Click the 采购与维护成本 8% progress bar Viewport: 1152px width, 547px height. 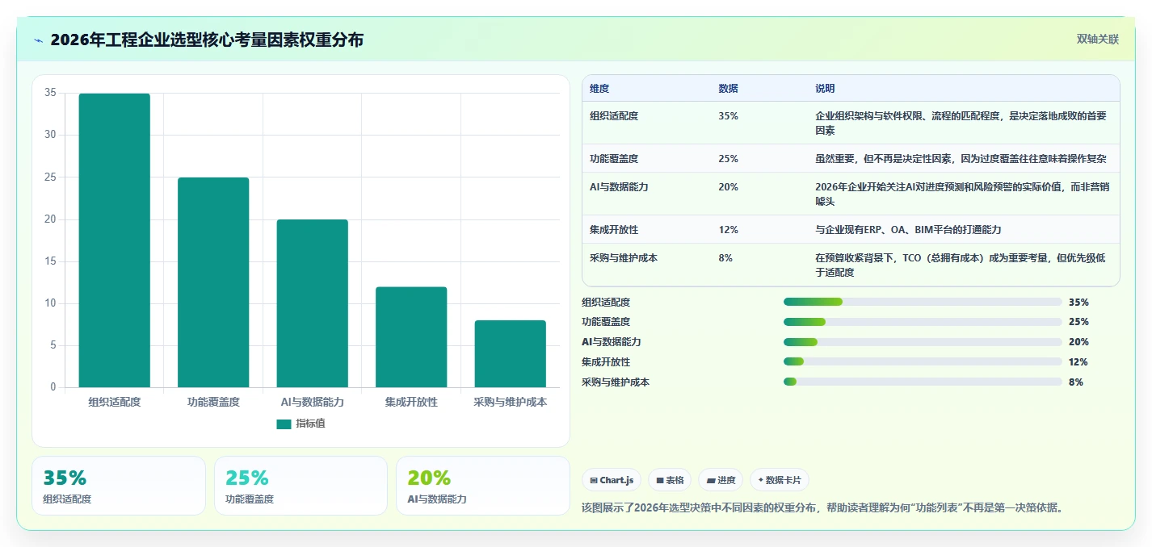pos(923,382)
